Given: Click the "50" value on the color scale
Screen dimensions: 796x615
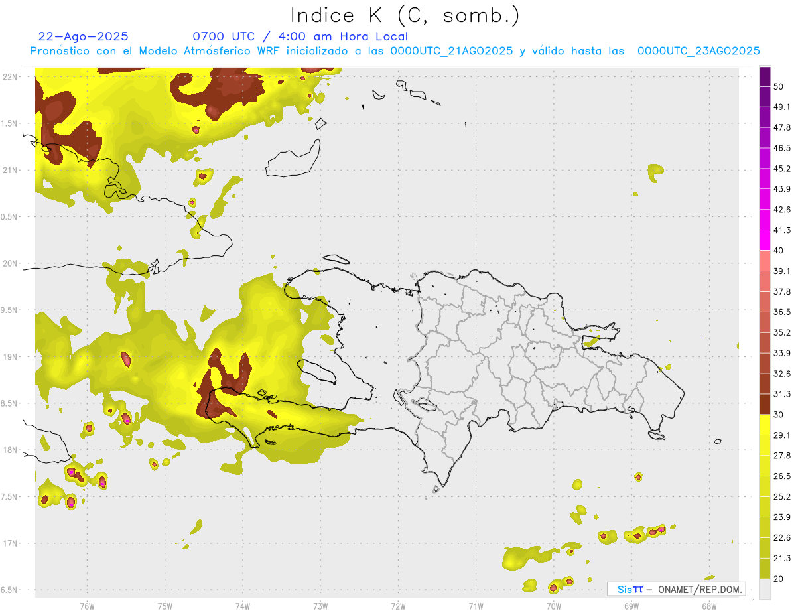Looking at the screenshot, I should point(779,86).
